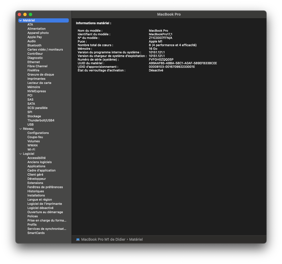Select Thunderbolt/USB4 entry

click(x=41, y=120)
